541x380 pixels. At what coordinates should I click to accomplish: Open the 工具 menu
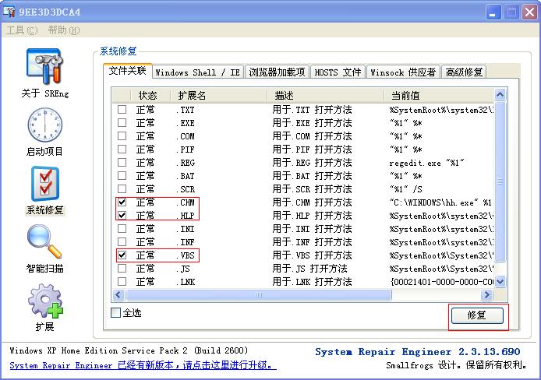click(x=22, y=30)
